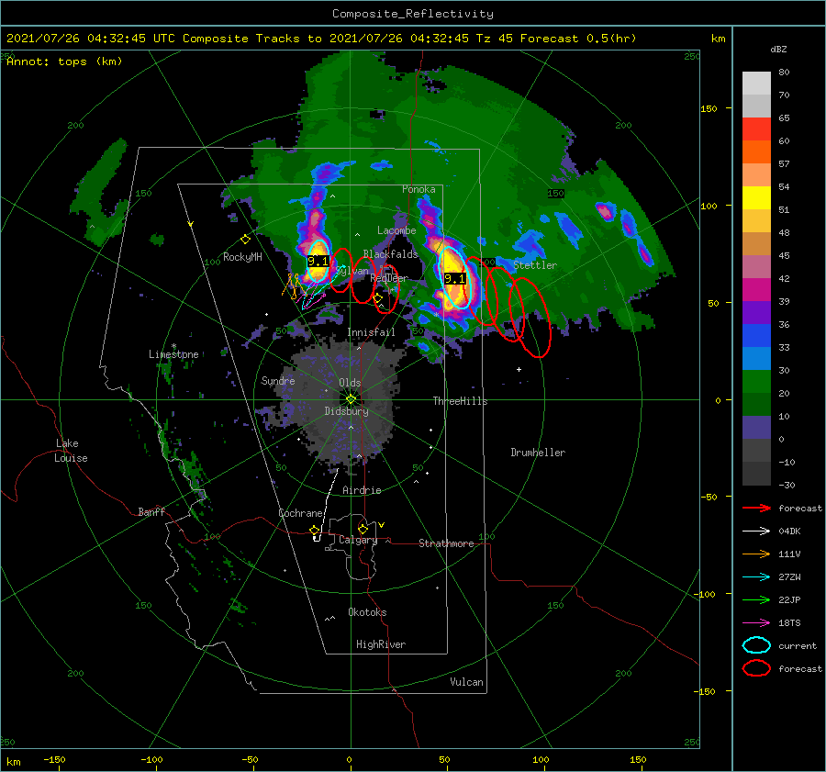Click the Calgary city label

pyautogui.click(x=358, y=540)
